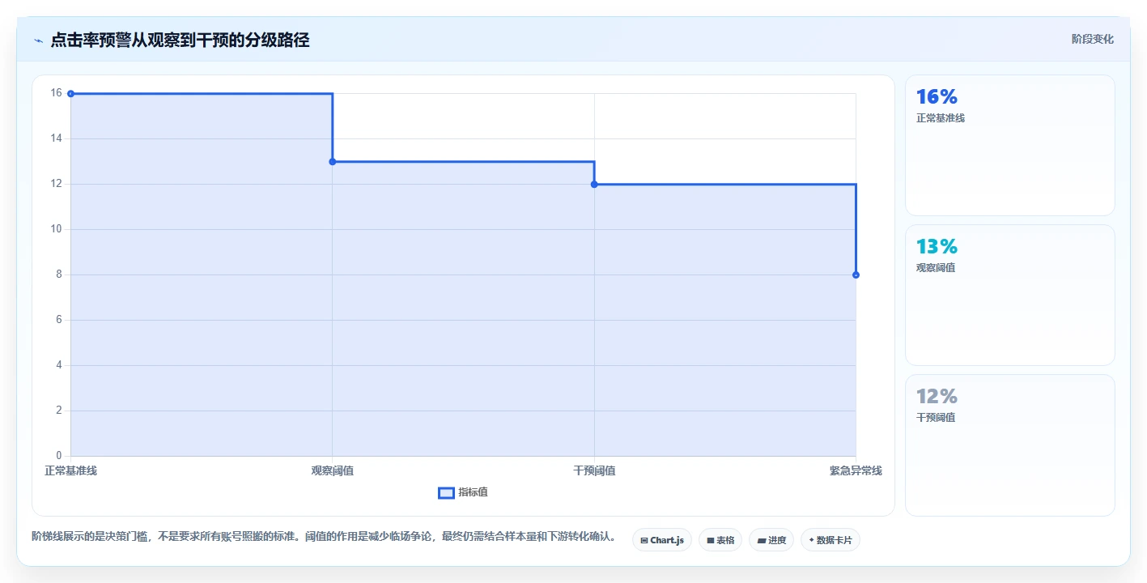The height and width of the screenshot is (583, 1147).
Task: Select the 表格 chip
Action: [x=720, y=540]
